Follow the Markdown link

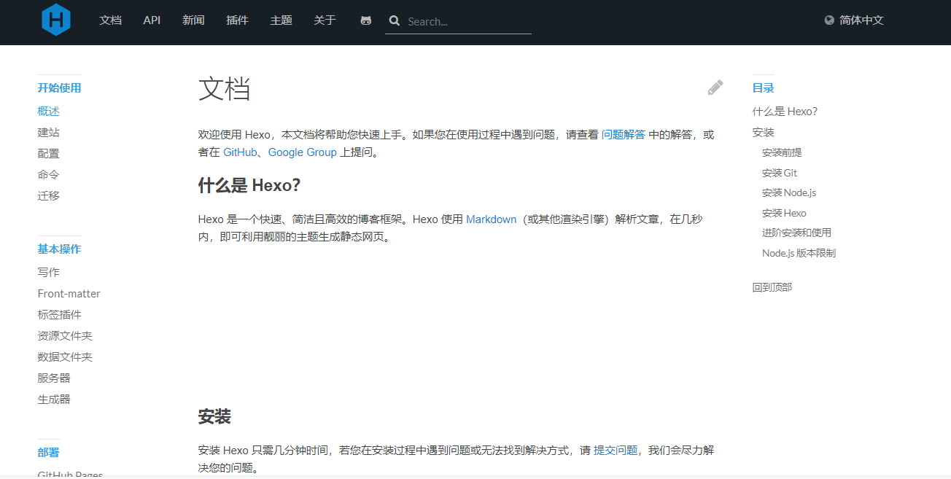(x=492, y=219)
